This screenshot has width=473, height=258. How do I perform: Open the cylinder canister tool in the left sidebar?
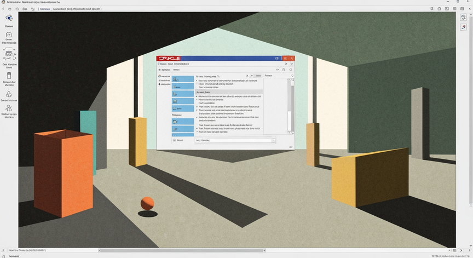(9, 76)
